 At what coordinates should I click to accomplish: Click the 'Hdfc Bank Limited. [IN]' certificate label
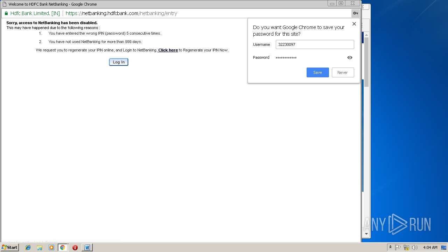pyautogui.click(x=35, y=13)
